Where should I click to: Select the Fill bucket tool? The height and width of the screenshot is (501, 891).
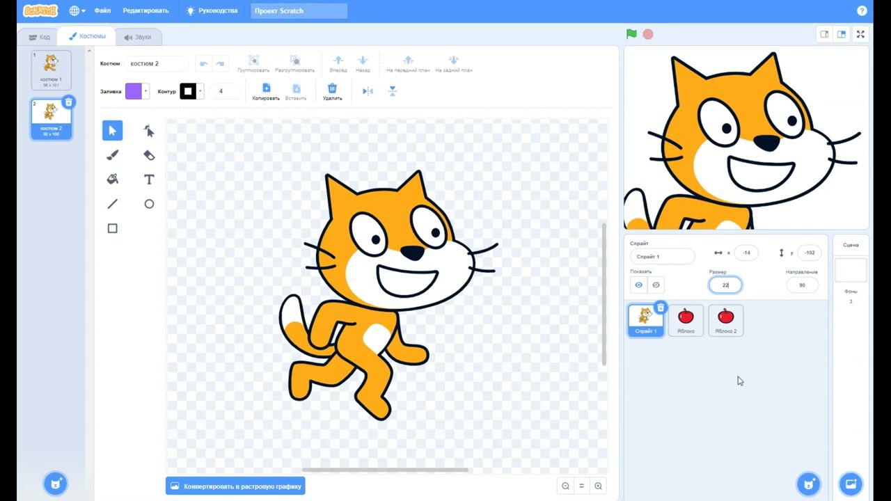(x=112, y=180)
